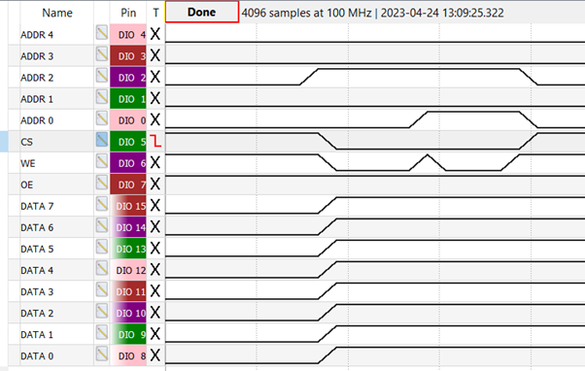
Task: Select the ADDR 4 signal name
Action: (x=37, y=35)
